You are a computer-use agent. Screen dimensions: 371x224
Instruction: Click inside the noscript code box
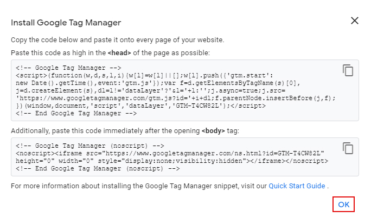[185, 157]
